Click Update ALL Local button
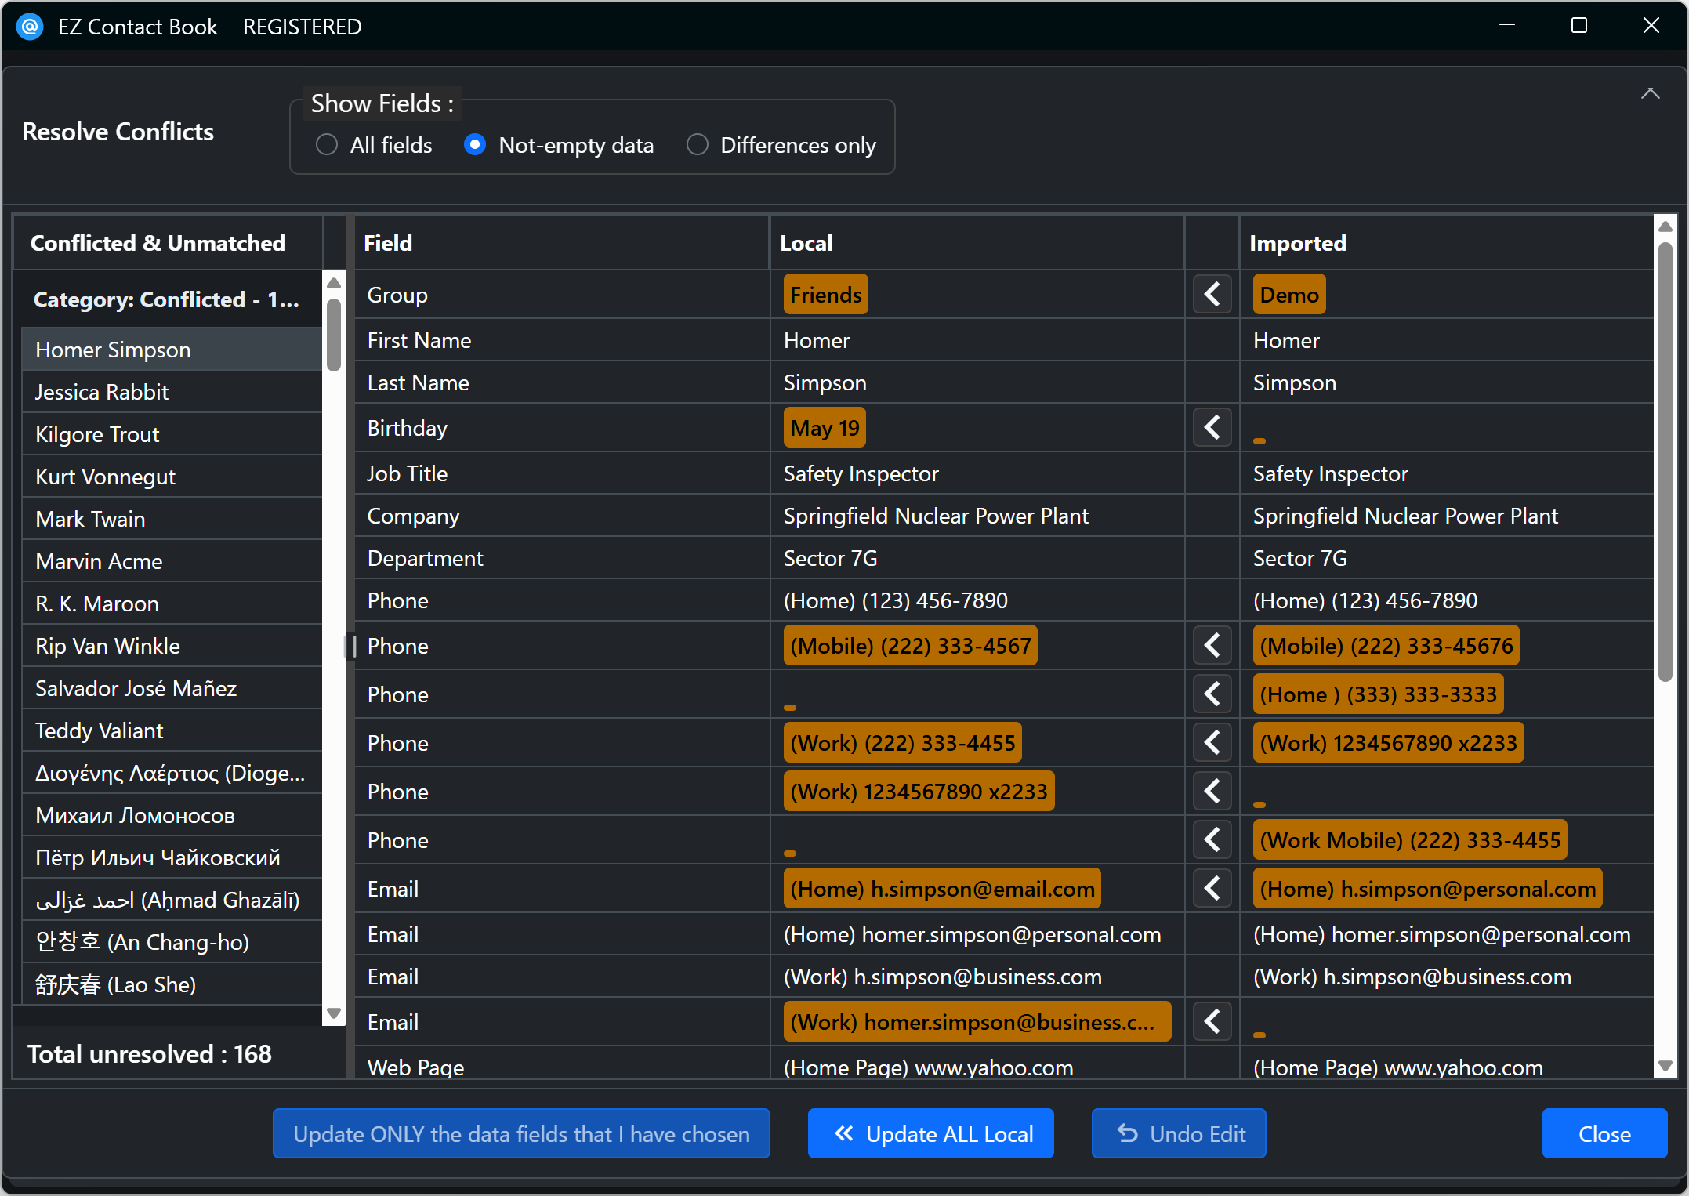The height and width of the screenshot is (1196, 1689). point(930,1133)
